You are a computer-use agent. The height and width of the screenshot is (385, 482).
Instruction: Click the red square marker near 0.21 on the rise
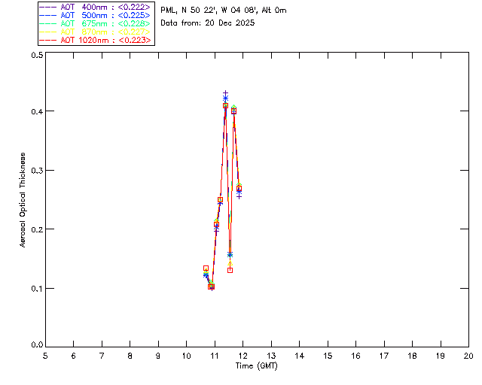point(216,224)
